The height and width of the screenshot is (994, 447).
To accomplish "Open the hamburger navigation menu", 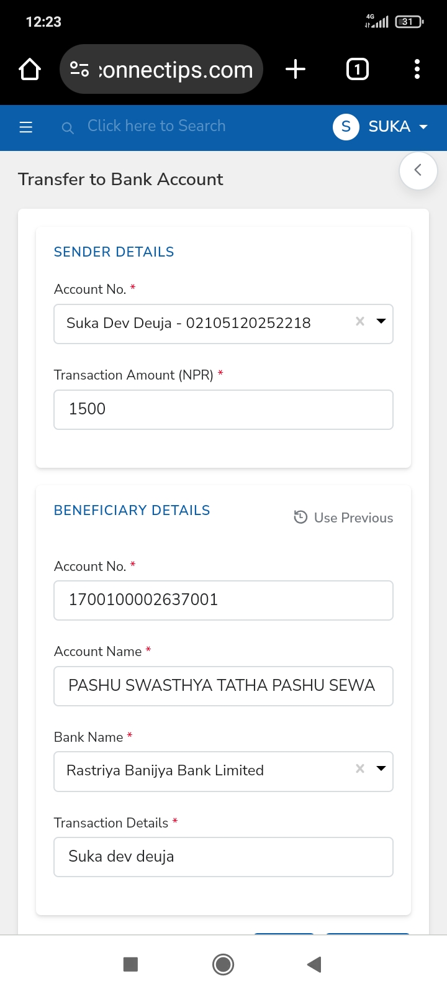I will point(25,127).
